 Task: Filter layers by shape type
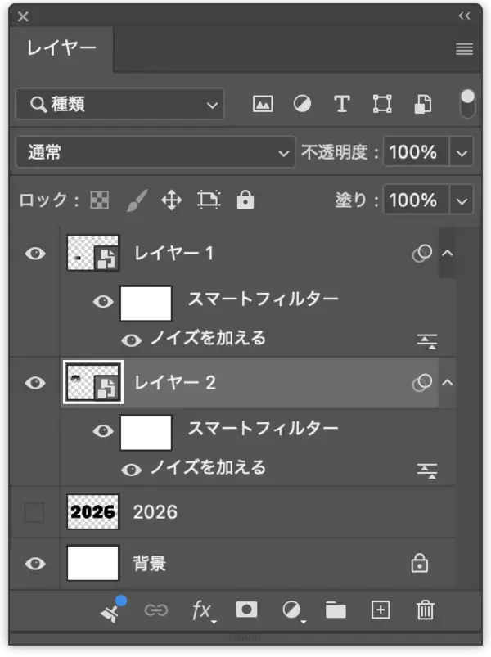(382, 103)
